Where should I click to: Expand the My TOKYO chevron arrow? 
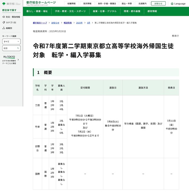tap(18, 60)
